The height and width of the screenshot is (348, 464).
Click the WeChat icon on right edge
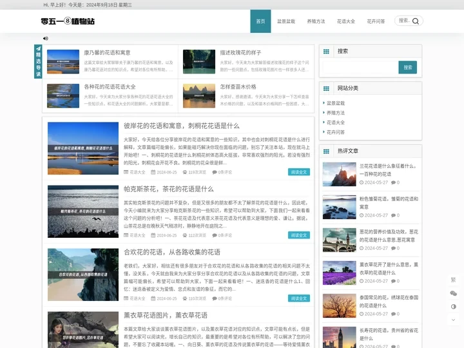(x=453, y=293)
